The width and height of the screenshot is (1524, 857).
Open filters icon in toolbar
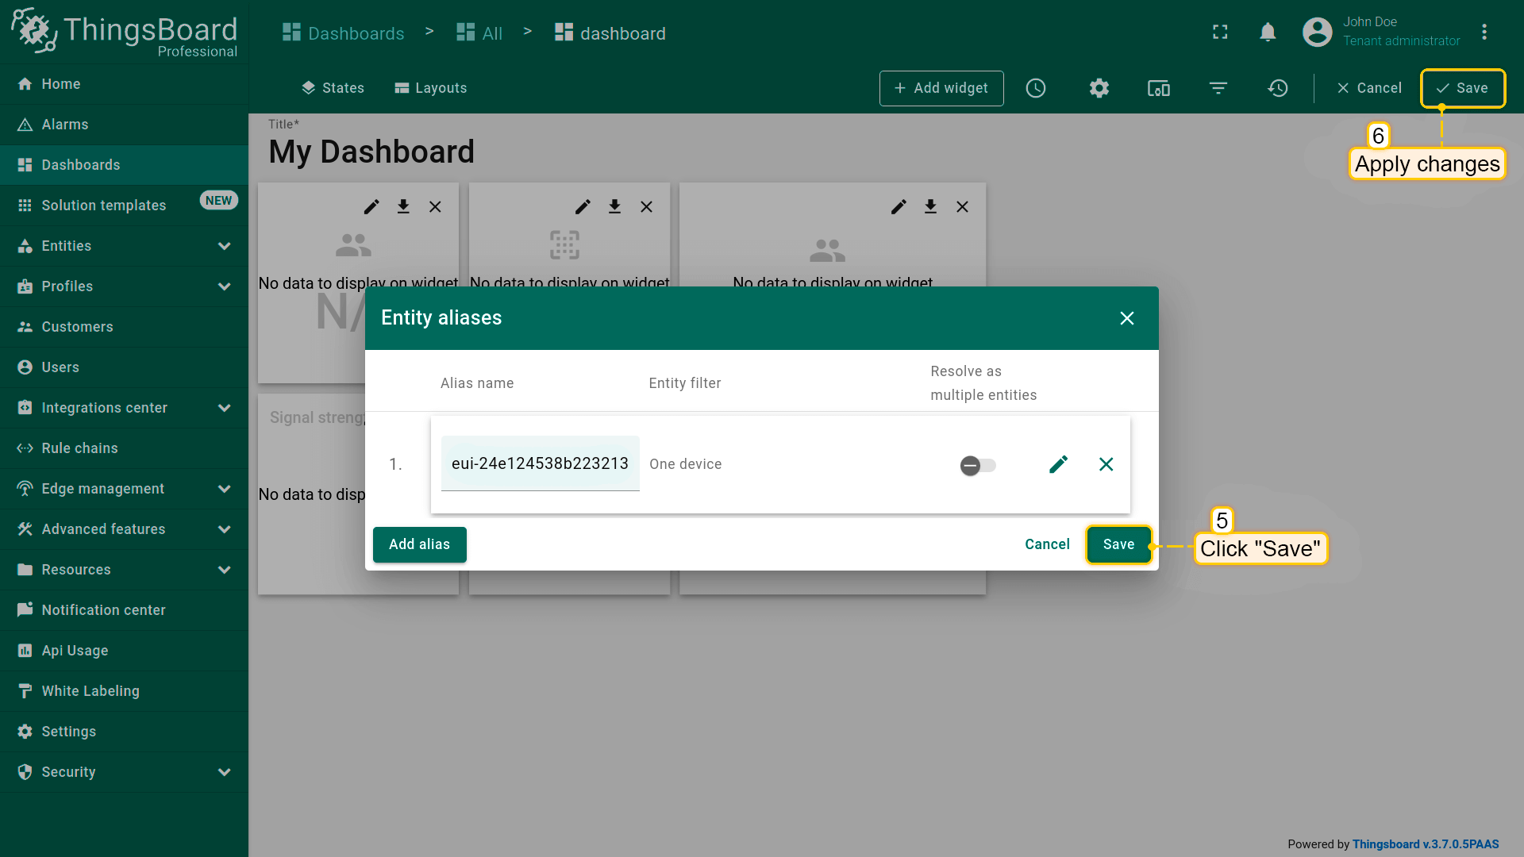[1218, 88]
